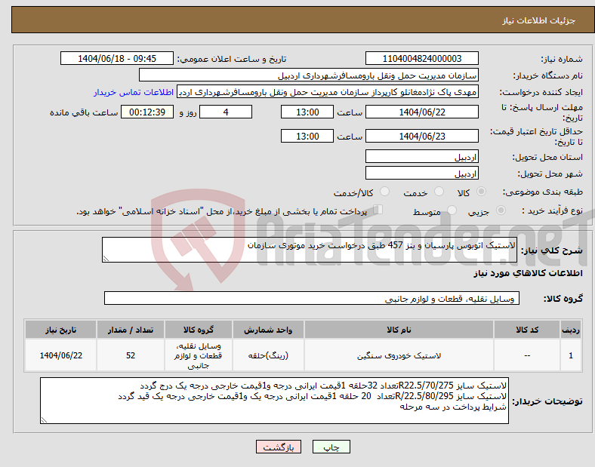Click the remaining time field 00:12:39
Screen dimensions: 595x467
(147, 112)
